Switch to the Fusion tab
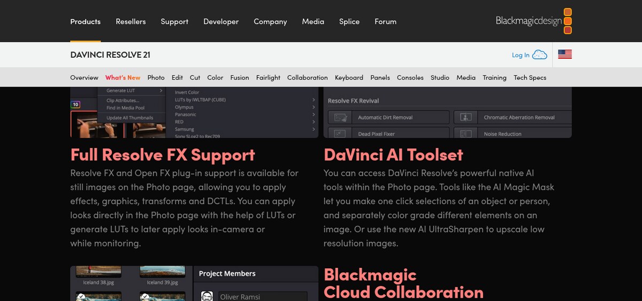The height and width of the screenshot is (301, 642). pyautogui.click(x=240, y=78)
